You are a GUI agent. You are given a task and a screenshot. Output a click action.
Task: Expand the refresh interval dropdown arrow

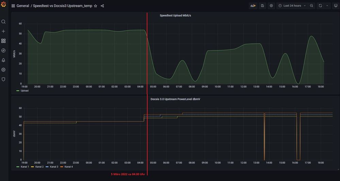coord(327,6)
